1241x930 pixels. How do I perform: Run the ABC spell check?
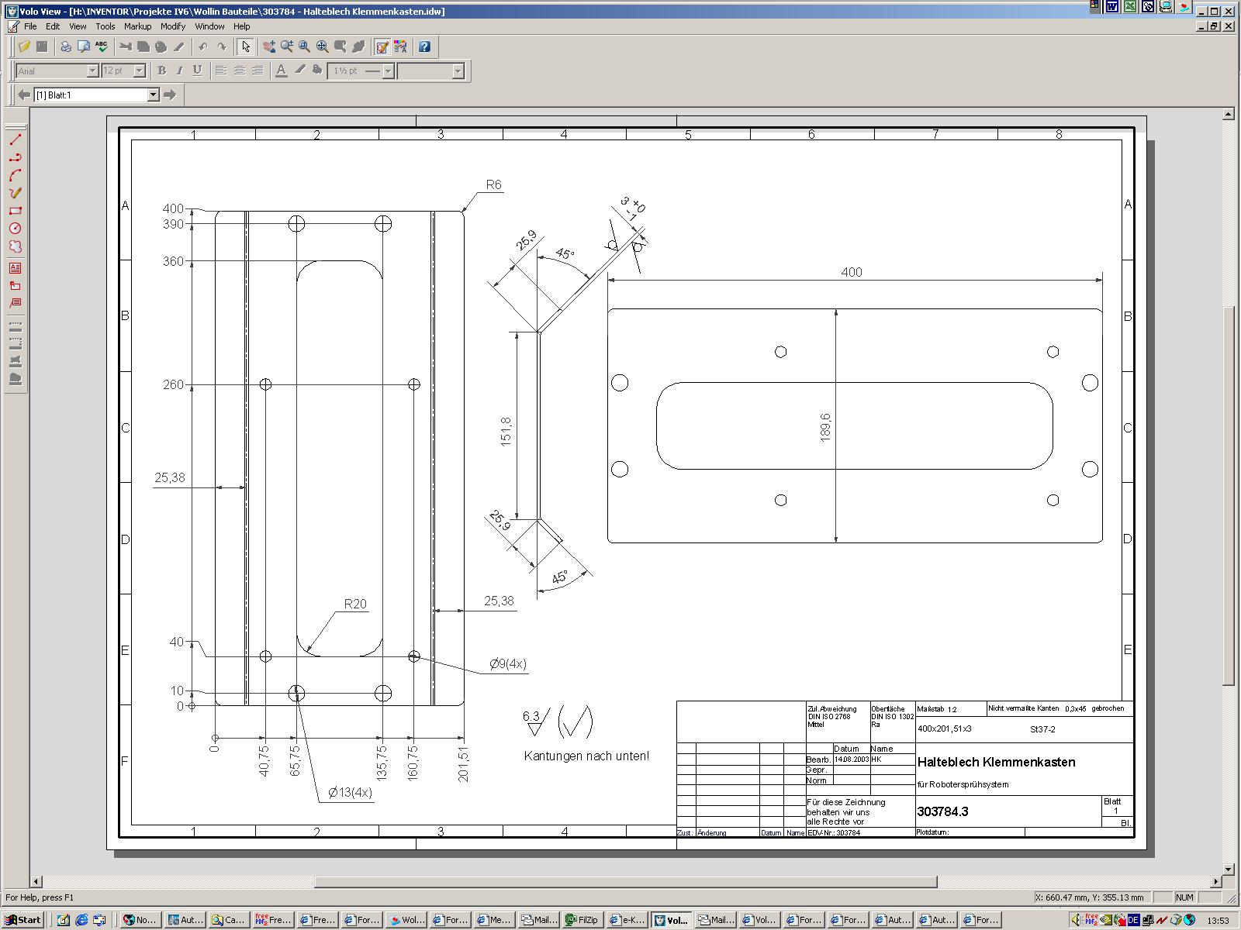click(102, 47)
